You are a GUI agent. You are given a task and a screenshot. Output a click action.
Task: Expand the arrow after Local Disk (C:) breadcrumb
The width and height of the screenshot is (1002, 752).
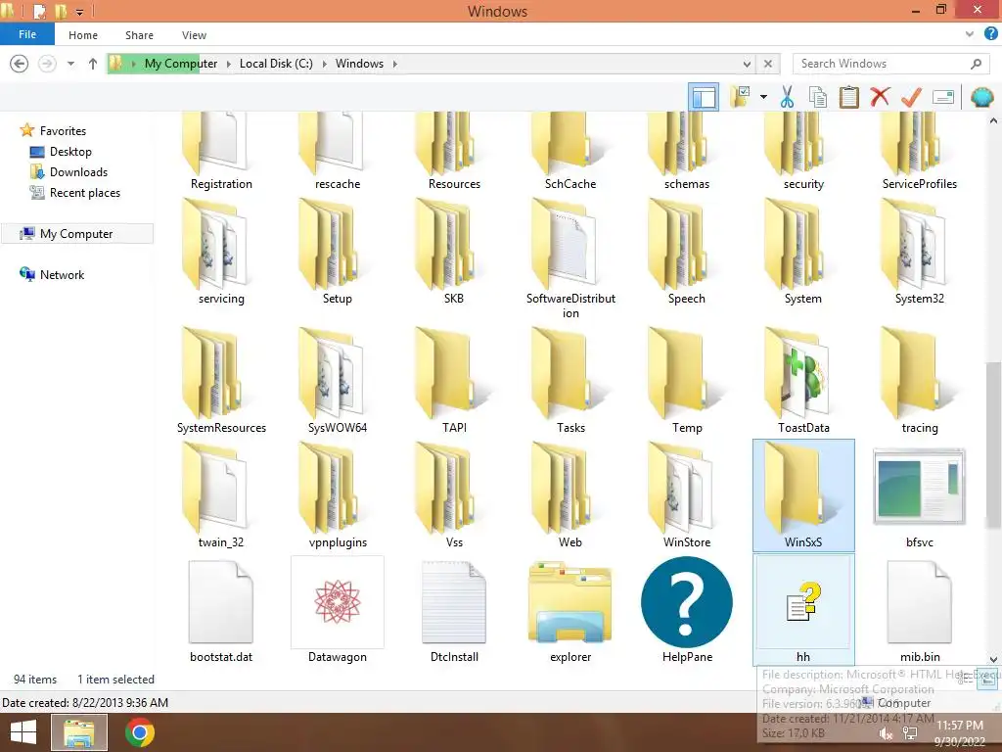tap(325, 64)
